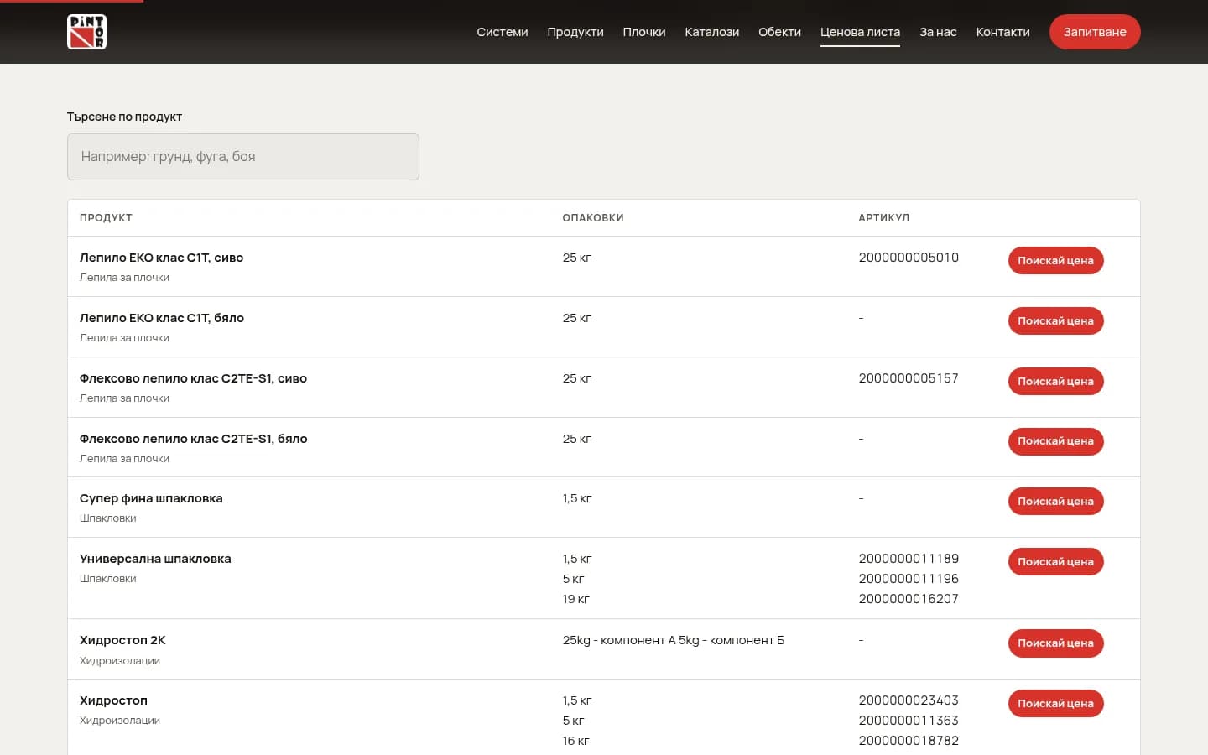The height and width of the screenshot is (755, 1208).
Task: Select the ОПАКОВКИ column header
Action: coord(593,218)
